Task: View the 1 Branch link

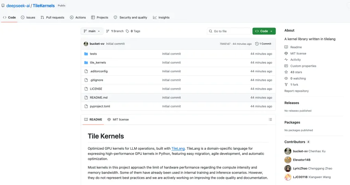Action: 115,31
